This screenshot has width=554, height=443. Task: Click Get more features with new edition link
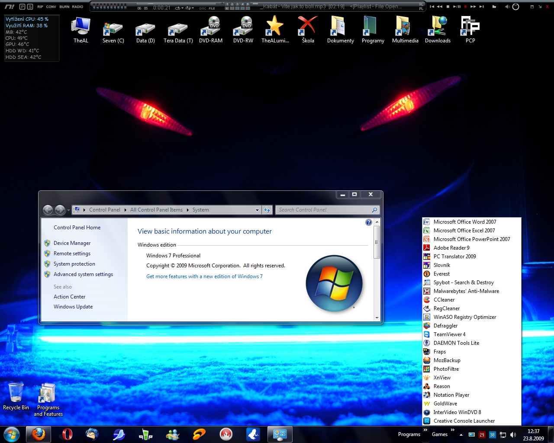point(204,276)
